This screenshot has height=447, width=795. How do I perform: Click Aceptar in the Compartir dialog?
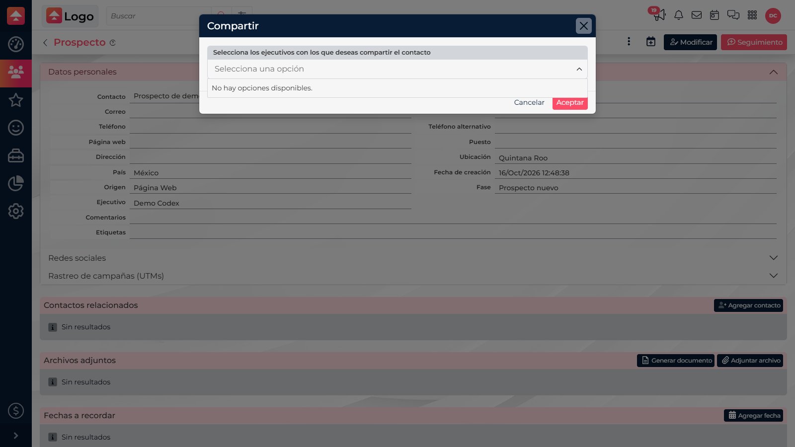click(x=570, y=102)
